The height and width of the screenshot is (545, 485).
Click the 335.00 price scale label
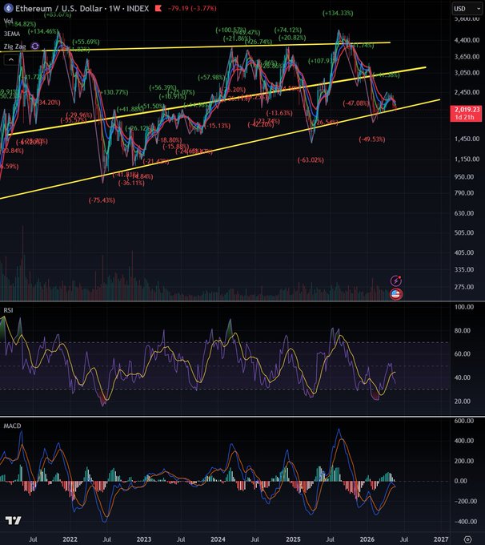(x=464, y=270)
